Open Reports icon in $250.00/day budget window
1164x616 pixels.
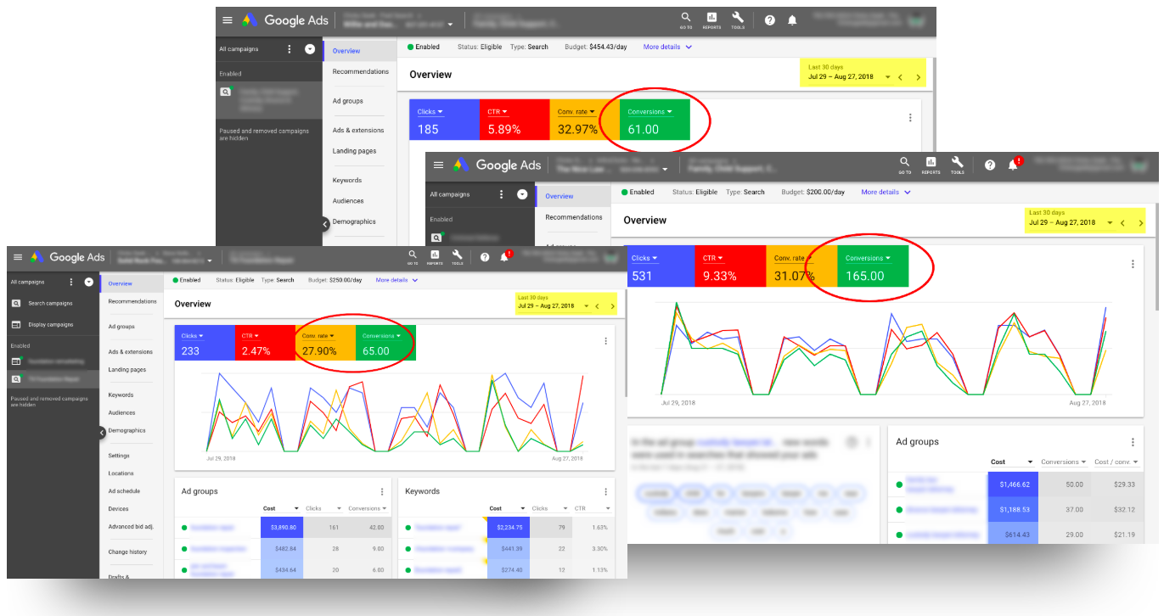pyautogui.click(x=435, y=256)
